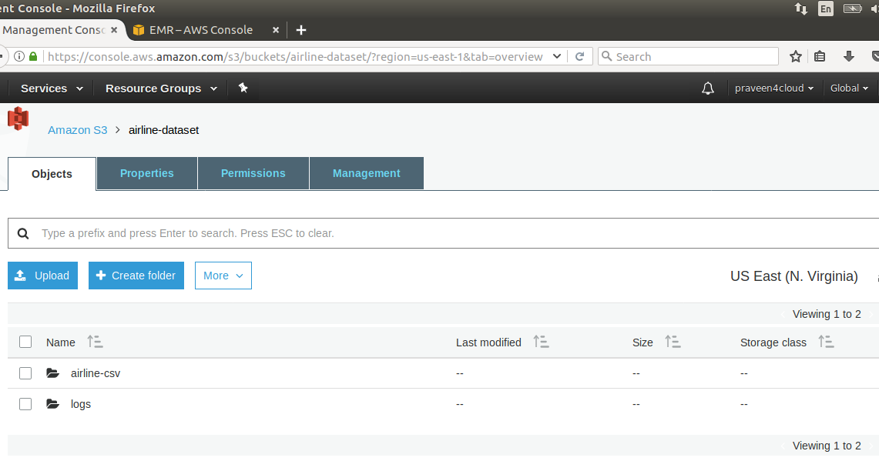Click the reading list clipboard icon
The image size is (879, 461).
coord(819,55)
